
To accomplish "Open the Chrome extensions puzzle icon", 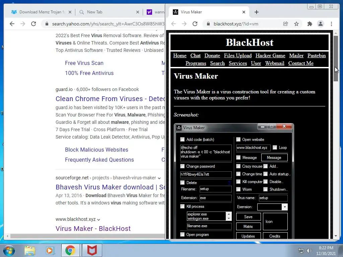I will pos(310,24).
